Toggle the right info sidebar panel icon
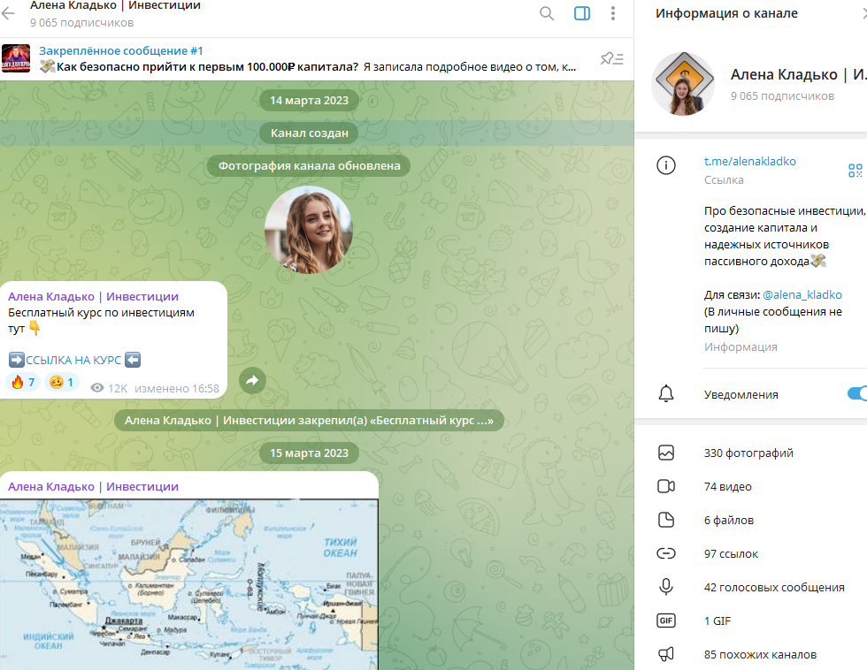 pyautogui.click(x=582, y=13)
